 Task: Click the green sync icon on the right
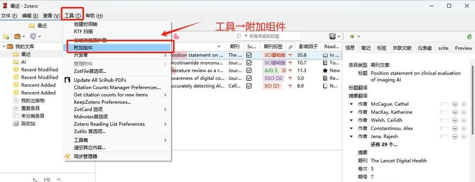(470, 36)
